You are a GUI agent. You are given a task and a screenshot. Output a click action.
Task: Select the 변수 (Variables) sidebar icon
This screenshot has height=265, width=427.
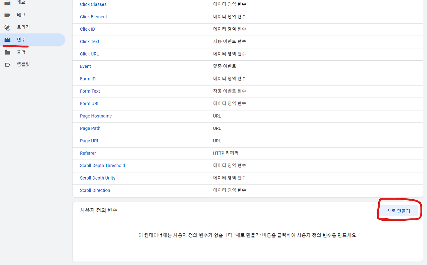pos(7,39)
